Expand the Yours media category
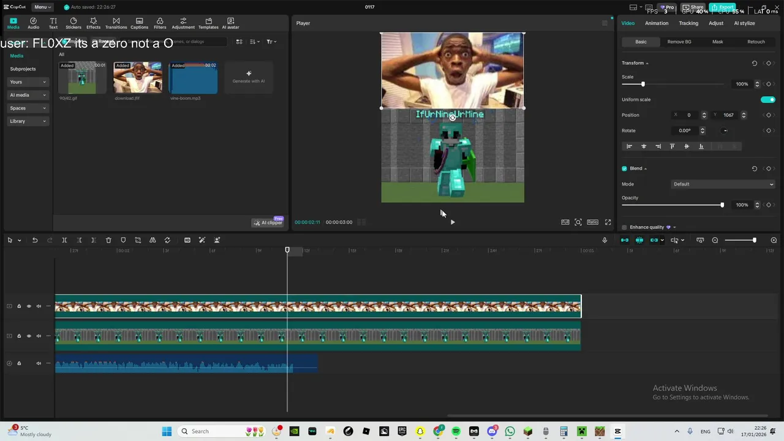This screenshot has height=441, width=784. point(28,82)
